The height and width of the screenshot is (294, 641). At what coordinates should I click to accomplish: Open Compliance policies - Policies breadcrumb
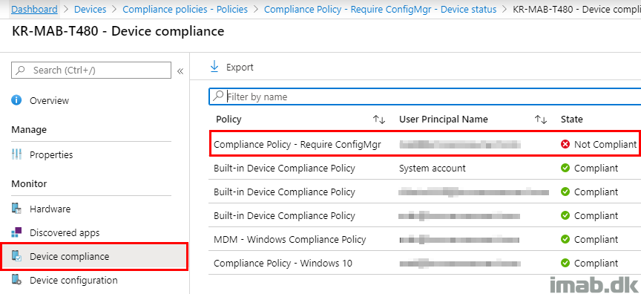[x=185, y=10]
